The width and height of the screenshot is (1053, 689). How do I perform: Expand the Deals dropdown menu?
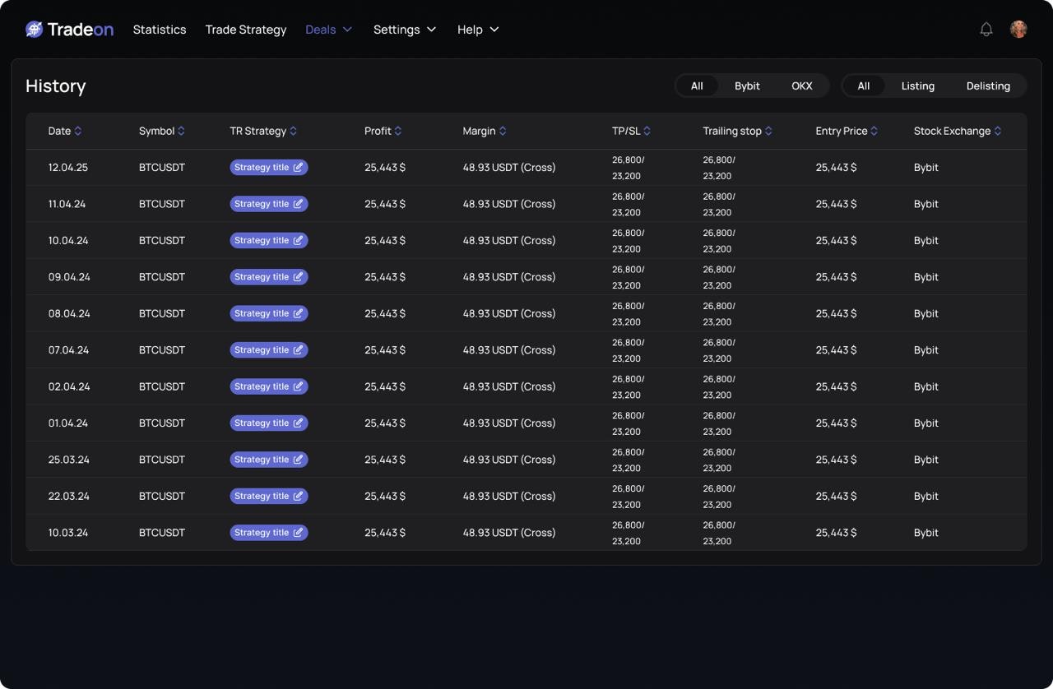tap(328, 30)
